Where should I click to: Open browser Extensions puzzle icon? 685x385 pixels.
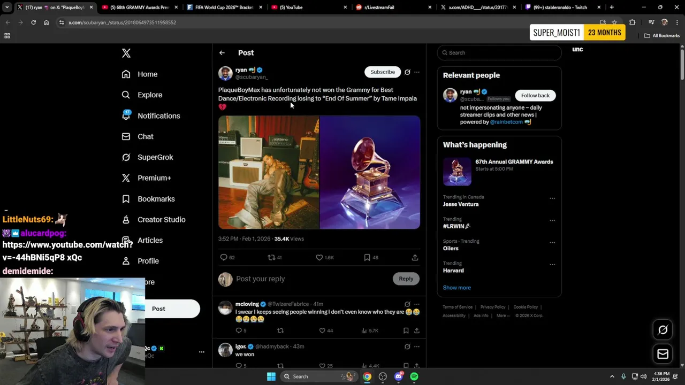[x=633, y=22]
